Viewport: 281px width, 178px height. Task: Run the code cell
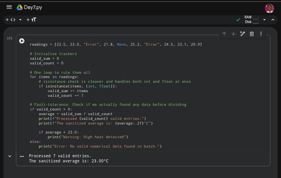[x=22, y=41]
